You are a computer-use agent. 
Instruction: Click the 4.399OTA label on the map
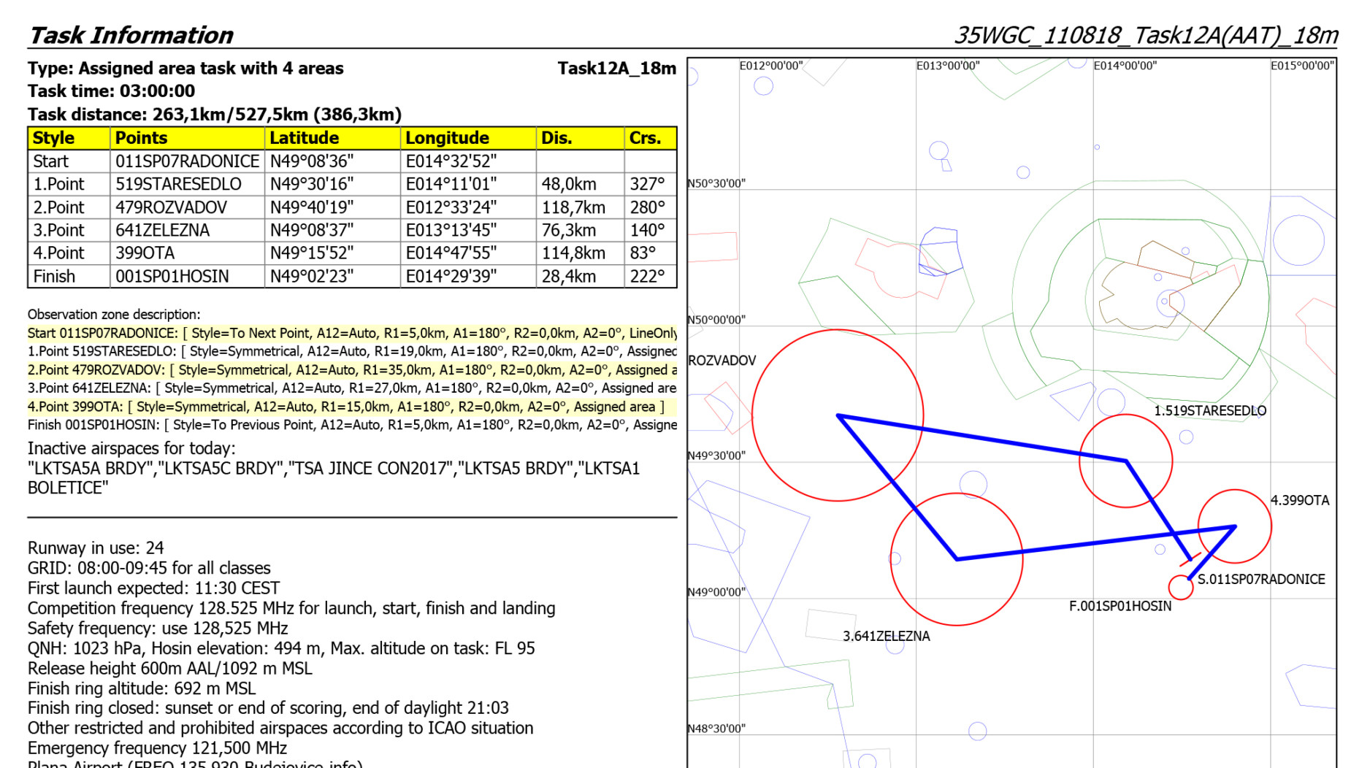pos(1299,501)
